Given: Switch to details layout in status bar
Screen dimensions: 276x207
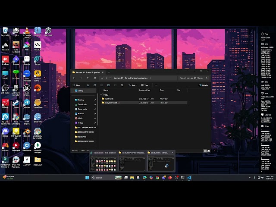Looking at the screenshot, I should click(205, 151).
